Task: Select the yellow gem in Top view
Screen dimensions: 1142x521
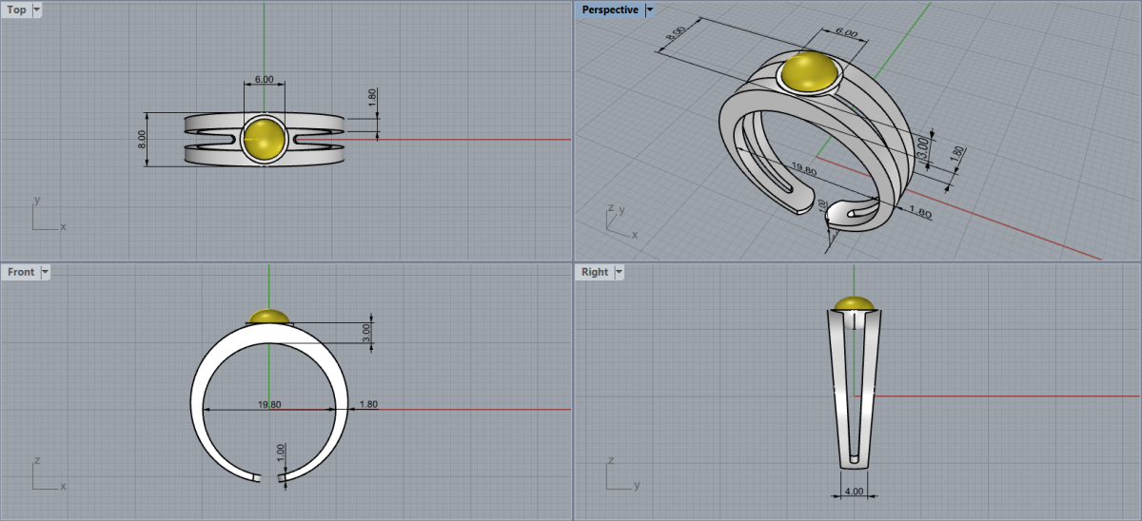Action: [265, 139]
